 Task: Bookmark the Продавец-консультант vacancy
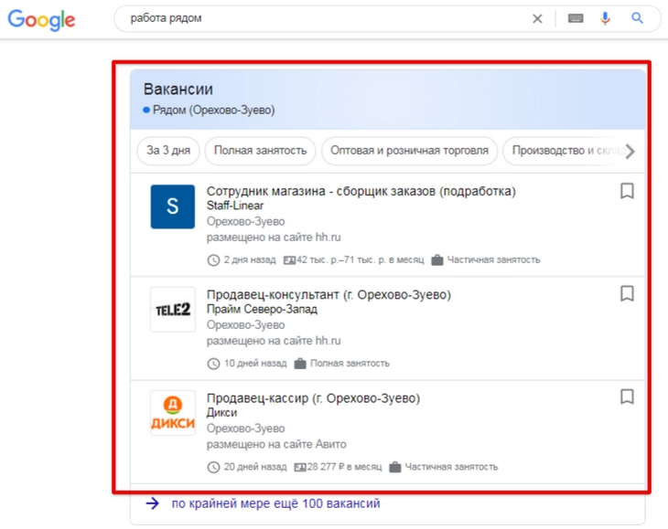(627, 293)
